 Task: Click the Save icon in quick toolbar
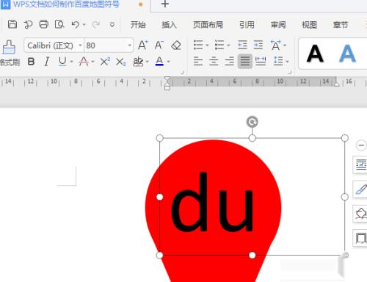[x=12, y=24]
